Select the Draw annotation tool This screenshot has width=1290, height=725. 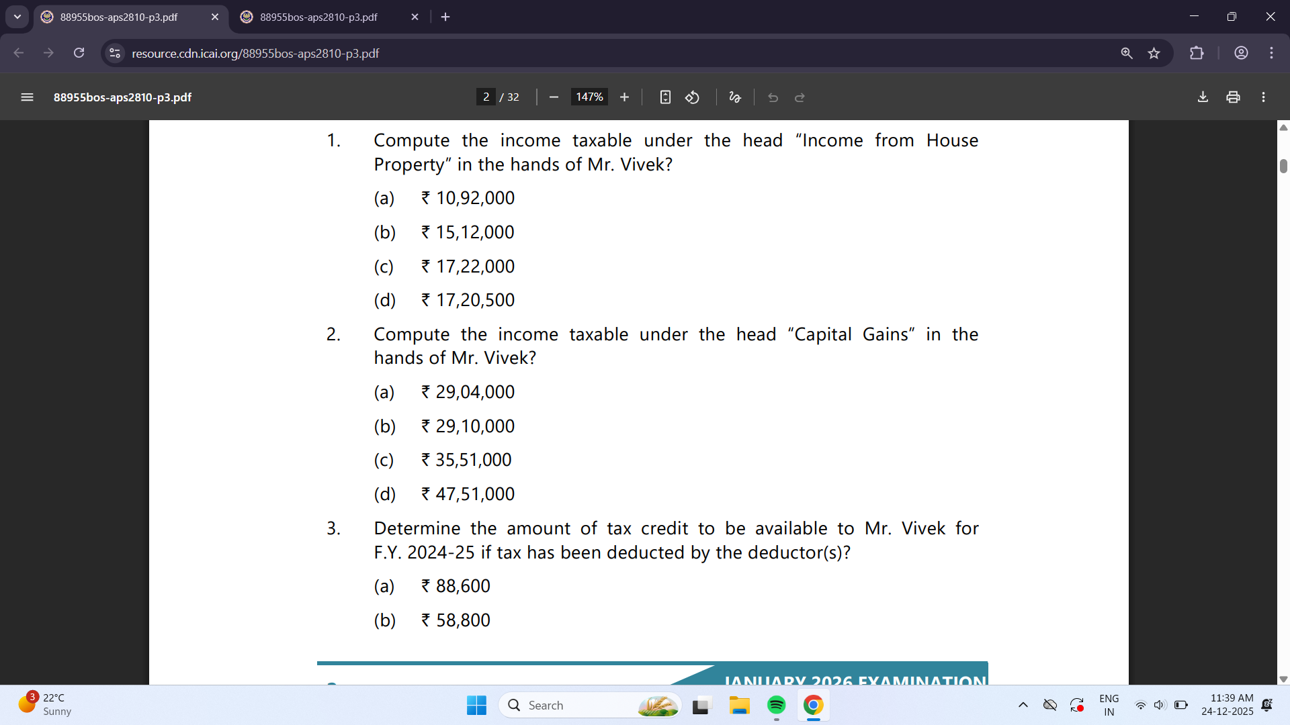735,97
